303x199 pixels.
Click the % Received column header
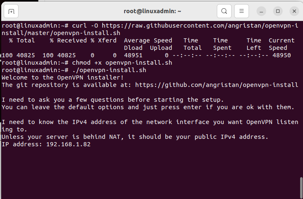pyautogui.click(x=68, y=40)
